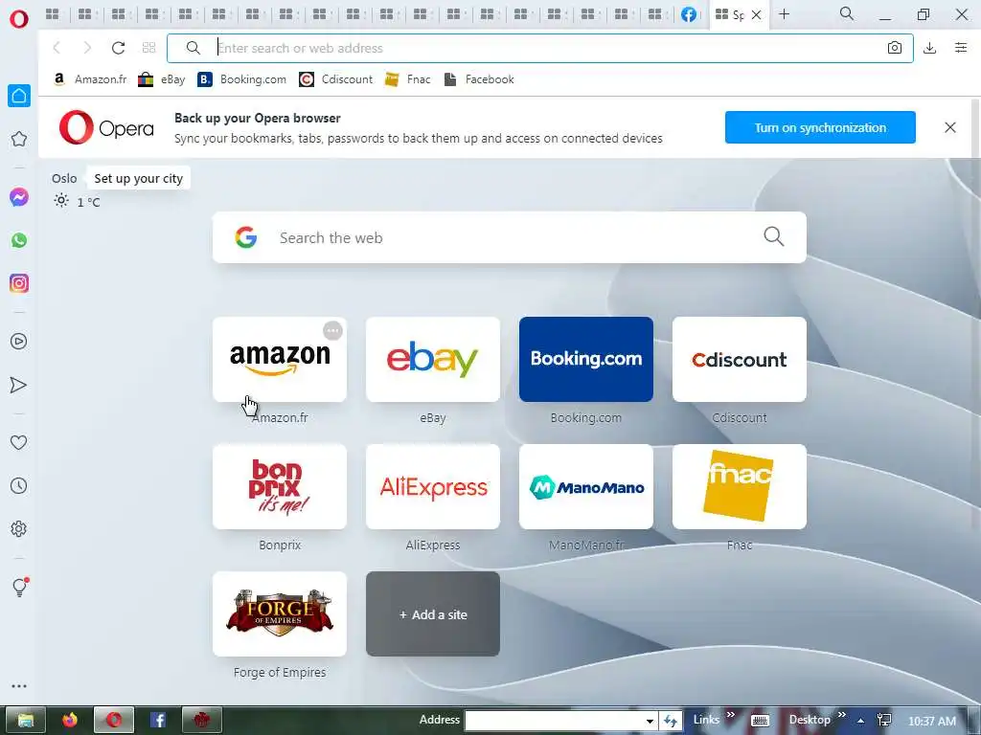The image size is (981, 735).
Task: Open the Amazon speed dial tile
Action: [x=280, y=360]
